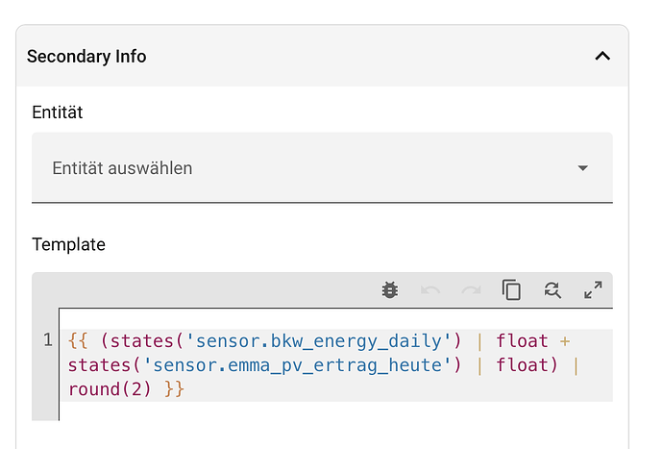Click the opening {{ braces in template
663x449 pixels.
78,341
